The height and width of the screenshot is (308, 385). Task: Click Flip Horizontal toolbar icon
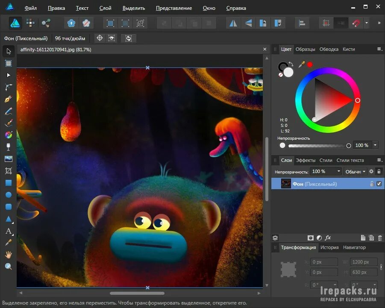[233, 23]
